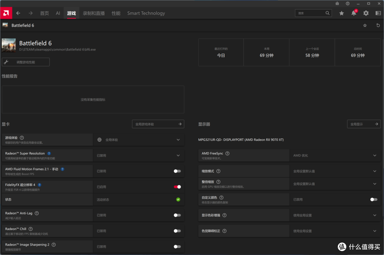Screen dimensions: 384x255
Task: Expand the Radeon Super Resolution dropdown
Action: (139, 155)
